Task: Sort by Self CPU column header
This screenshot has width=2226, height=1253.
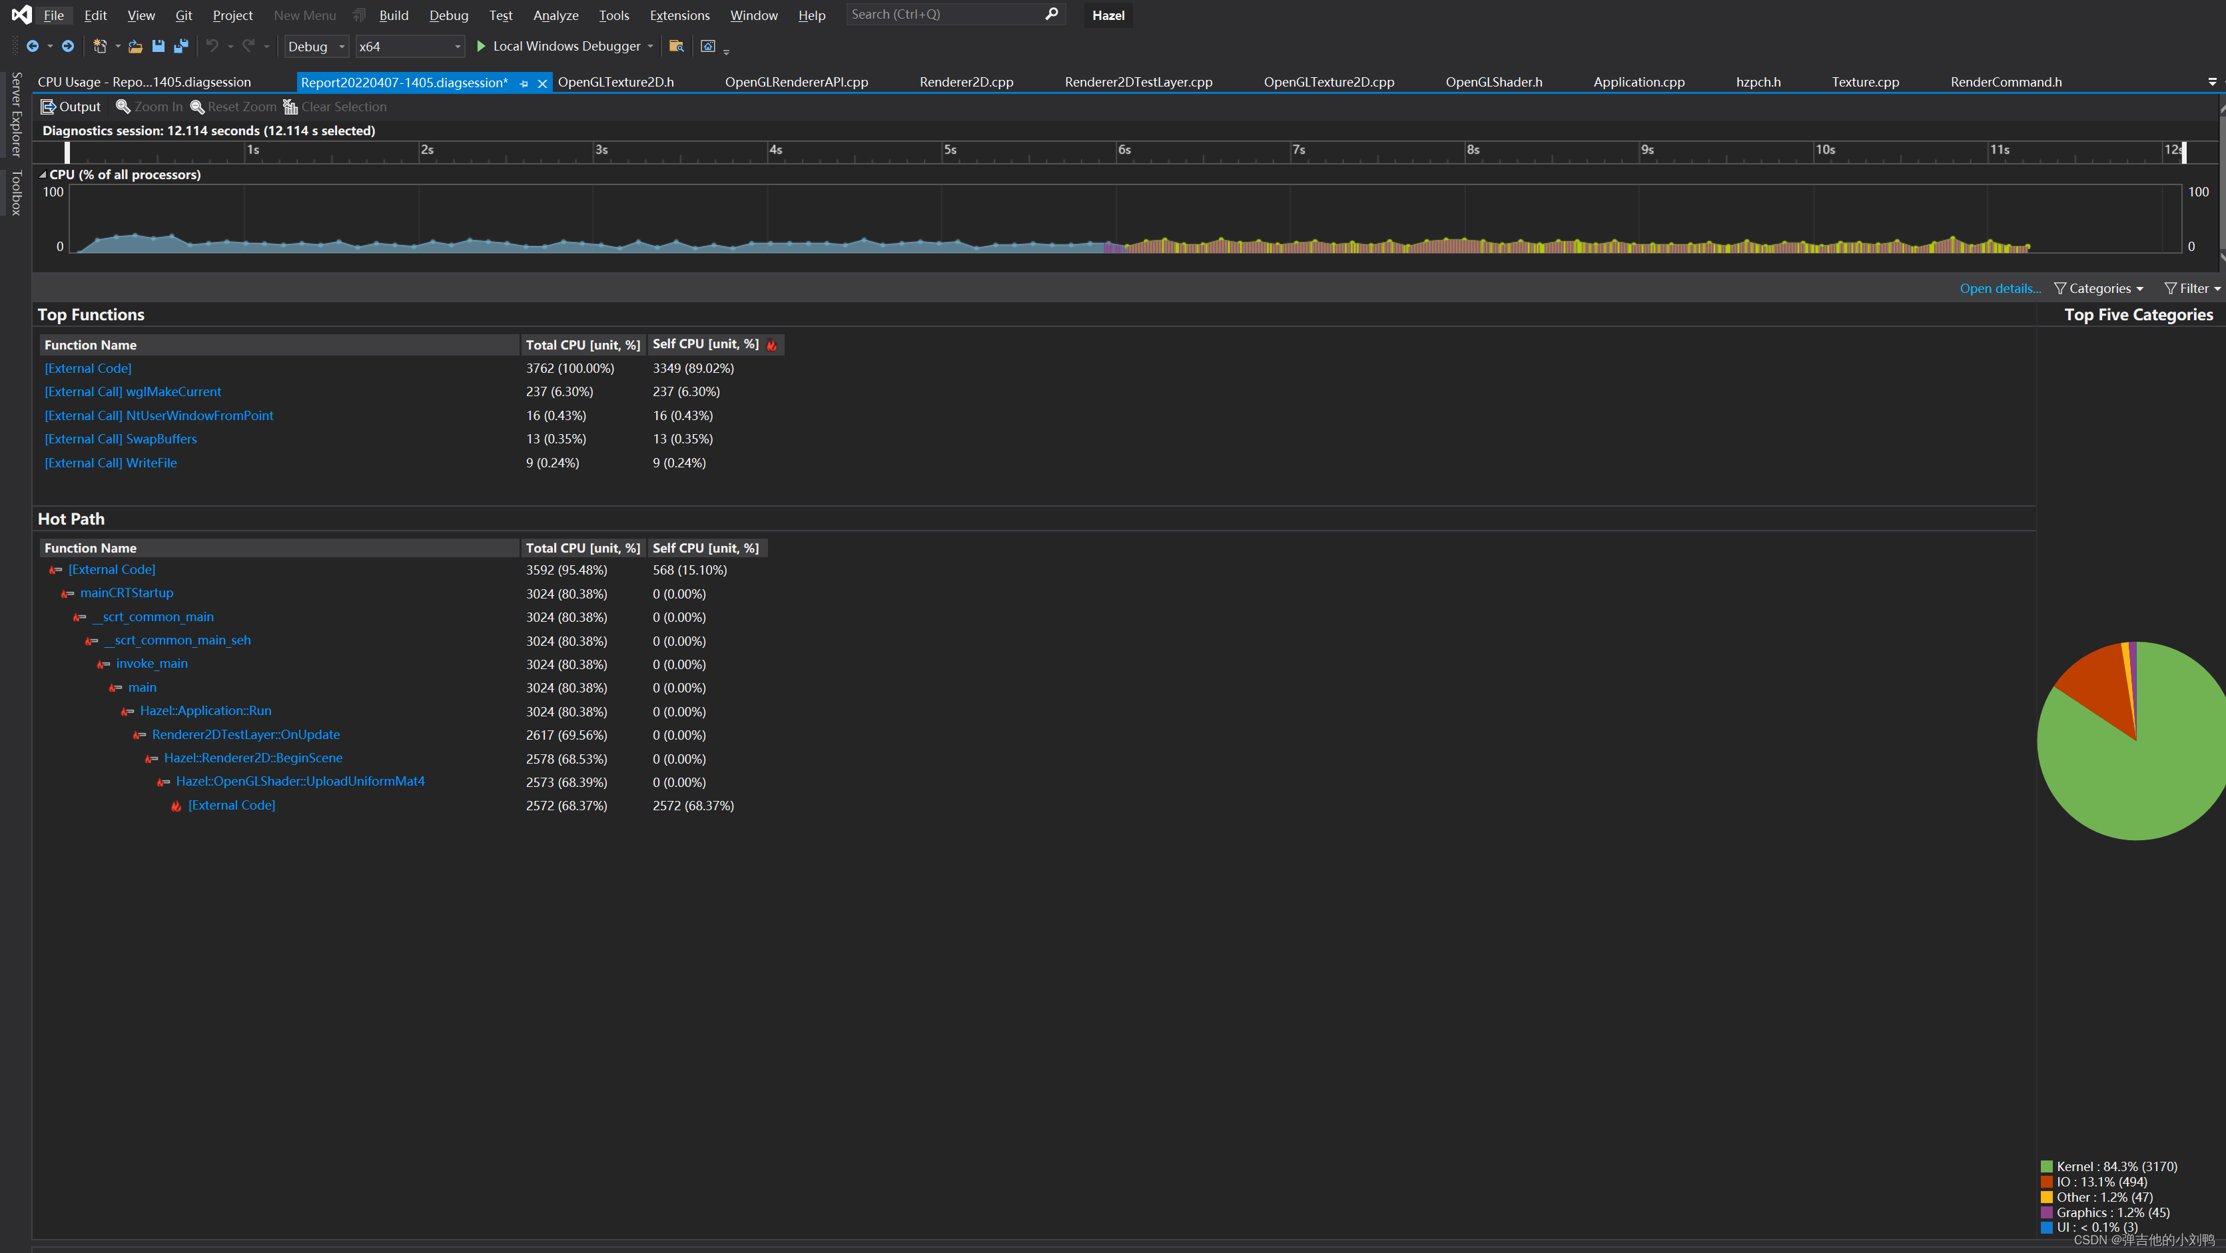Action: click(x=705, y=345)
